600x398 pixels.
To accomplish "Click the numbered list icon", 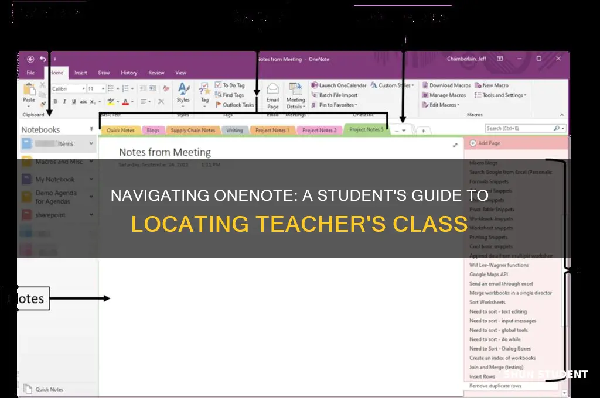I will (125, 89).
